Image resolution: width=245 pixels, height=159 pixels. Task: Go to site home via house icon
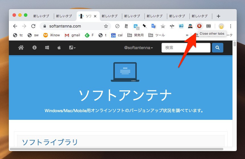point(21,47)
